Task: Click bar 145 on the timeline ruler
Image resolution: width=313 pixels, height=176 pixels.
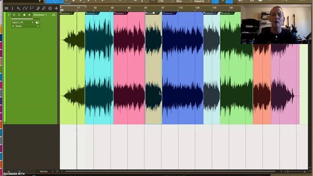Action: pos(214,8)
